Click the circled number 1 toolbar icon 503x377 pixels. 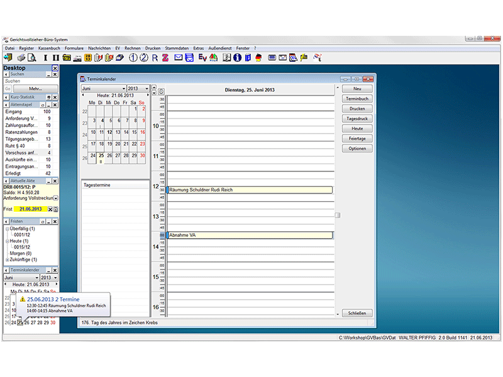coord(133,58)
